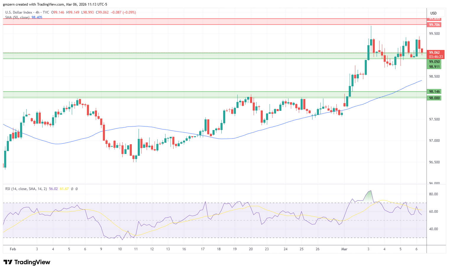Click the bar countdown timer 03:46:23
449x271 pixels.
point(436,57)
